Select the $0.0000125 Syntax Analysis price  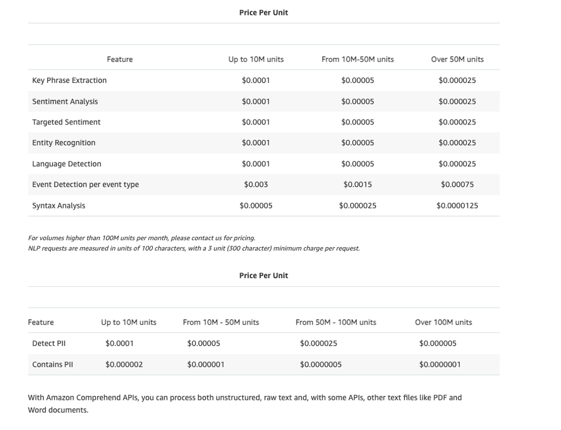click(x=457, y=205)
